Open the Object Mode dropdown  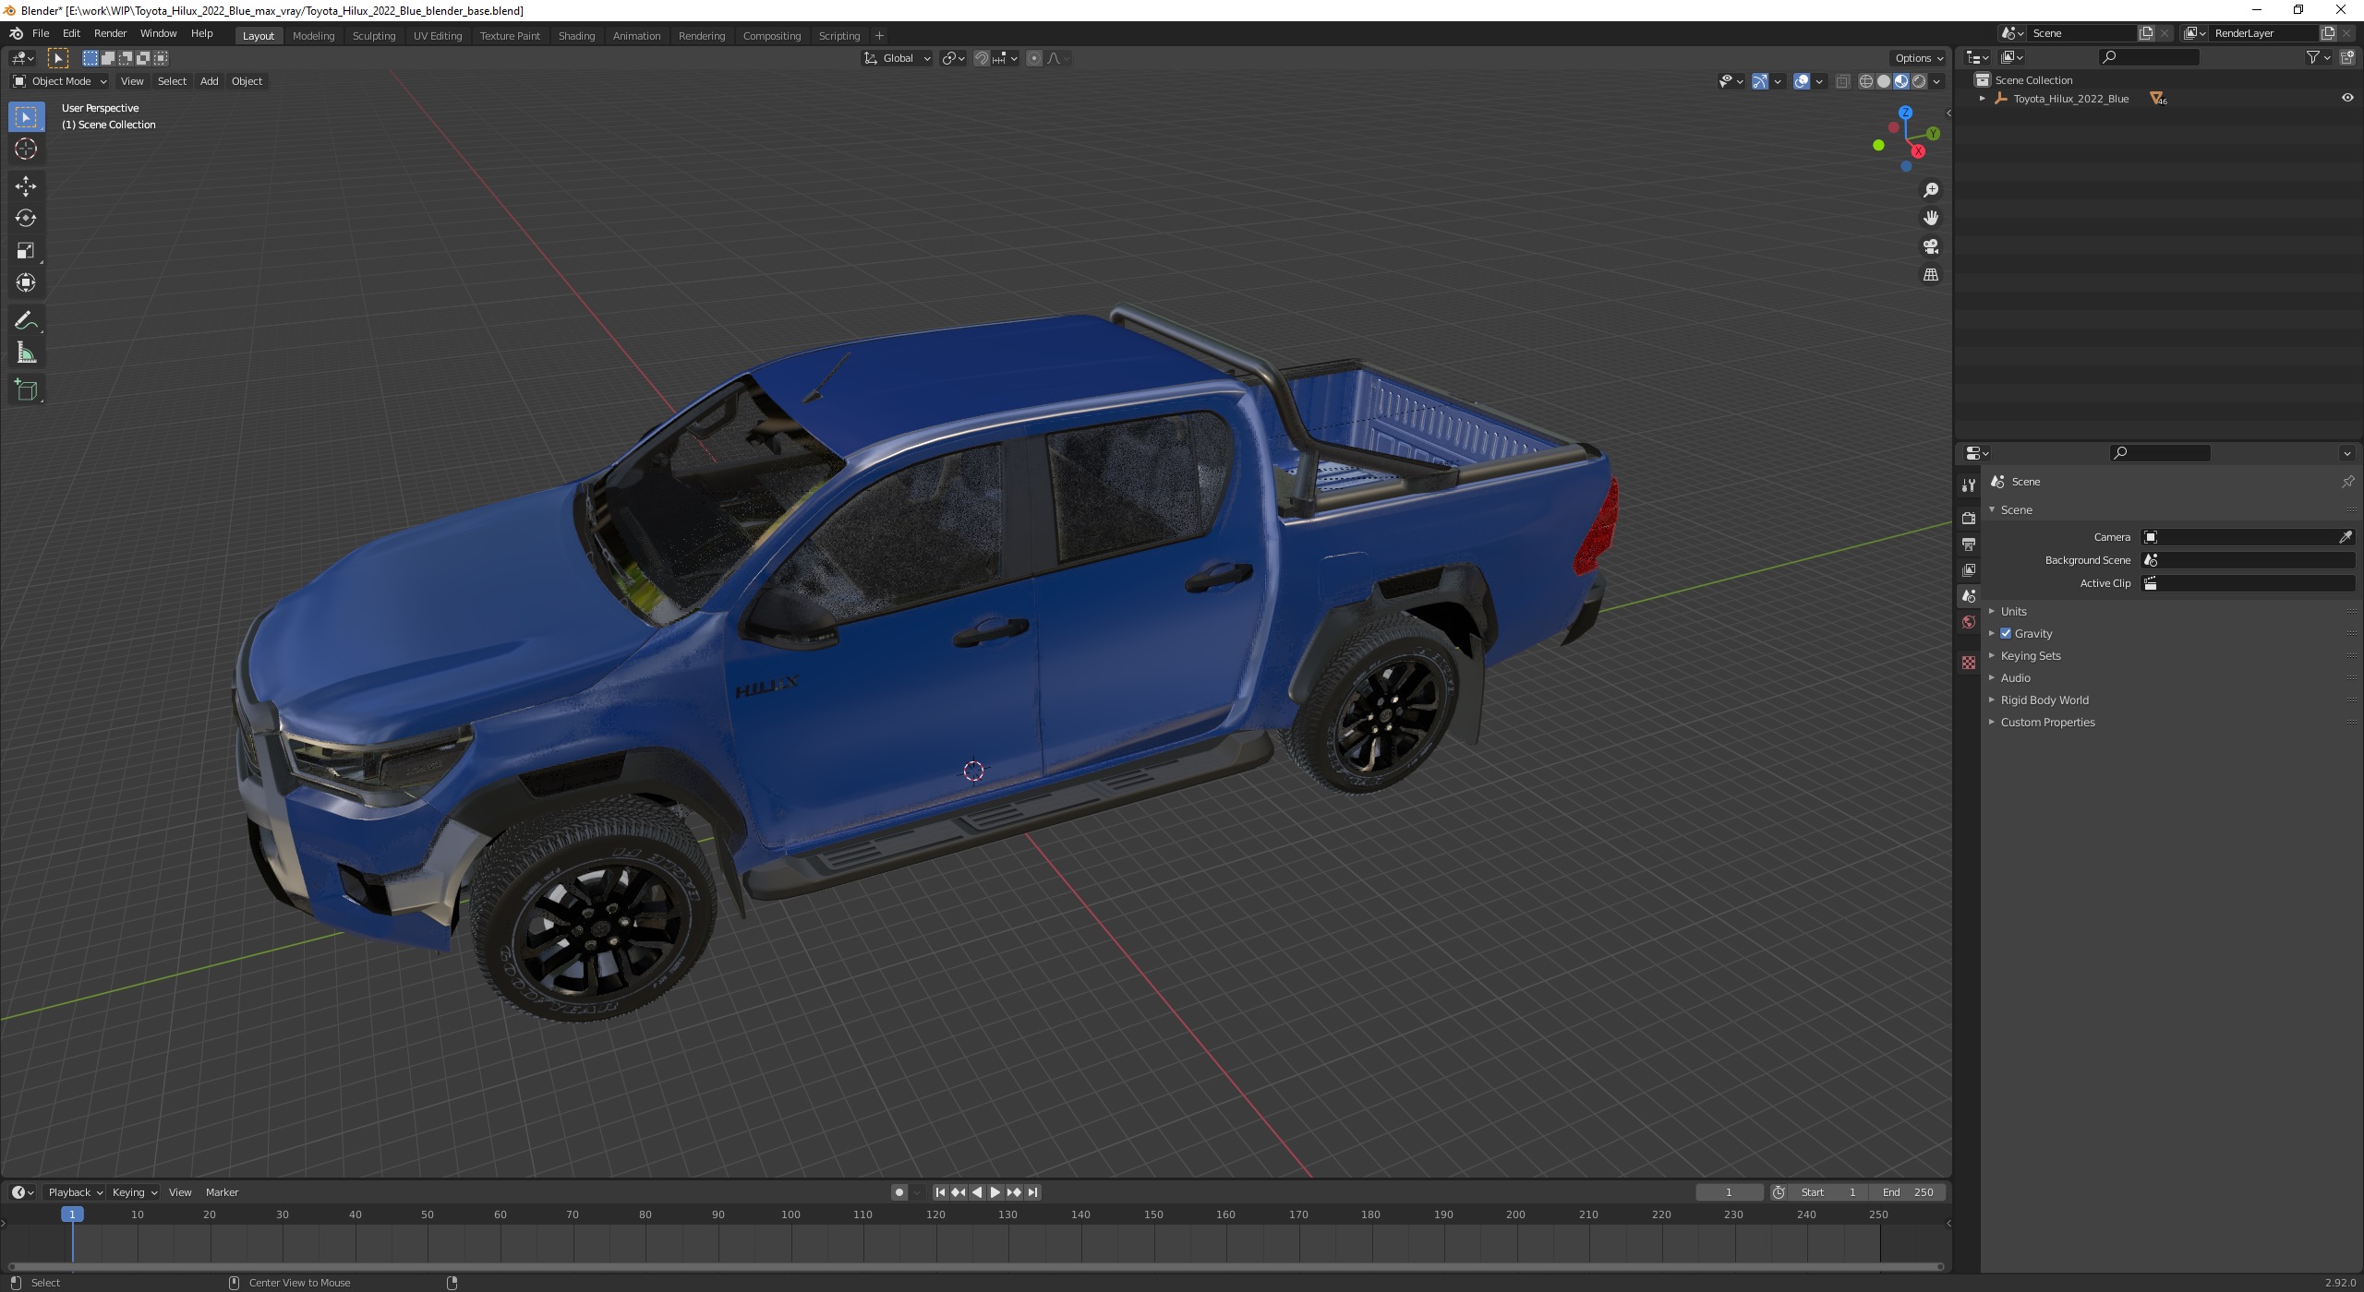tap(61, 81)
